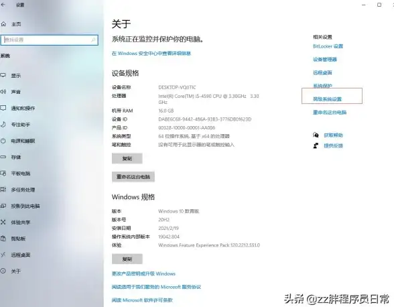Image resolution: width=394 pixels, height=307 pixels.
Task: Select 显示 menu label in sidebar
Action: [16, 76]
